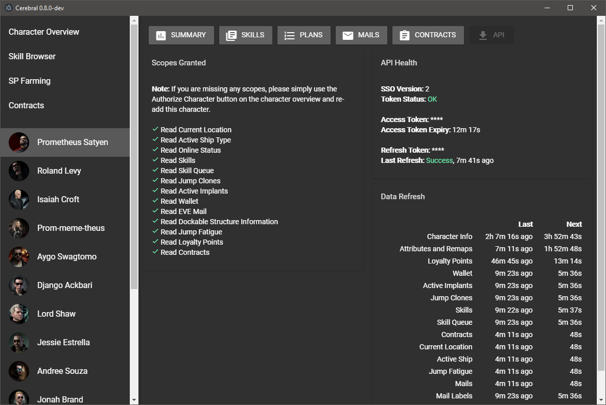Screen dimensions: 606x405
Task: Select character Lord Shaw name
Action: [56, 314]
